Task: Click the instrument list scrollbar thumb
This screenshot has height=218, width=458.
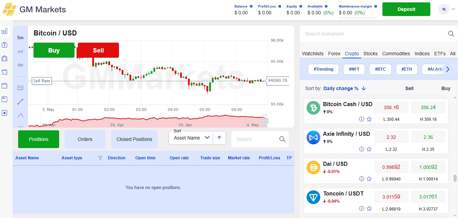Action: [455, 178]
